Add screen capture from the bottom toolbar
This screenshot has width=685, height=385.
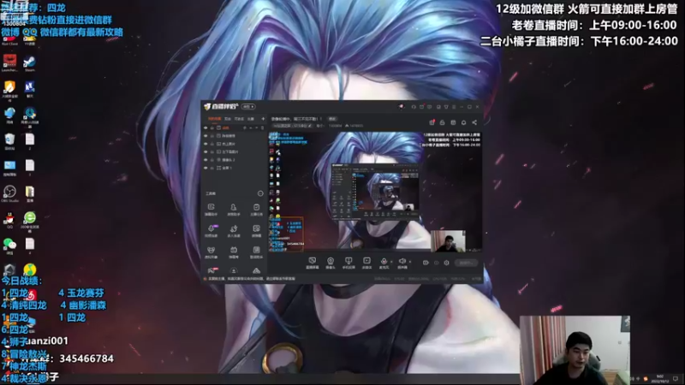[313, 263]
